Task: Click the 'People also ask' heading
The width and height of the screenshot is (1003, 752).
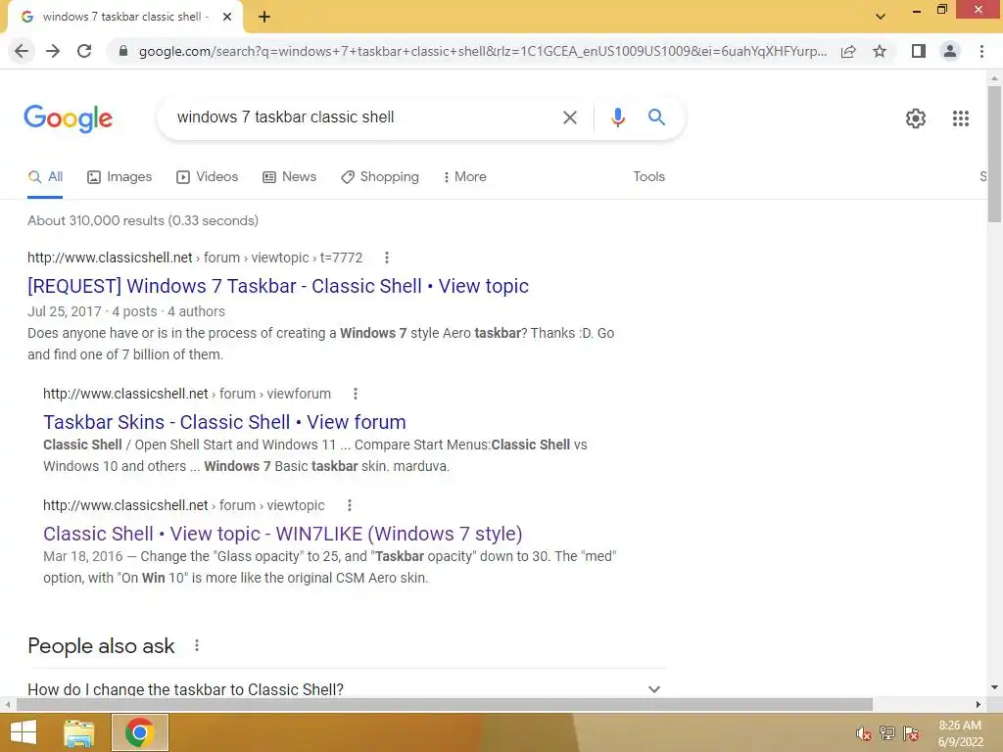Action: (101, 646)
